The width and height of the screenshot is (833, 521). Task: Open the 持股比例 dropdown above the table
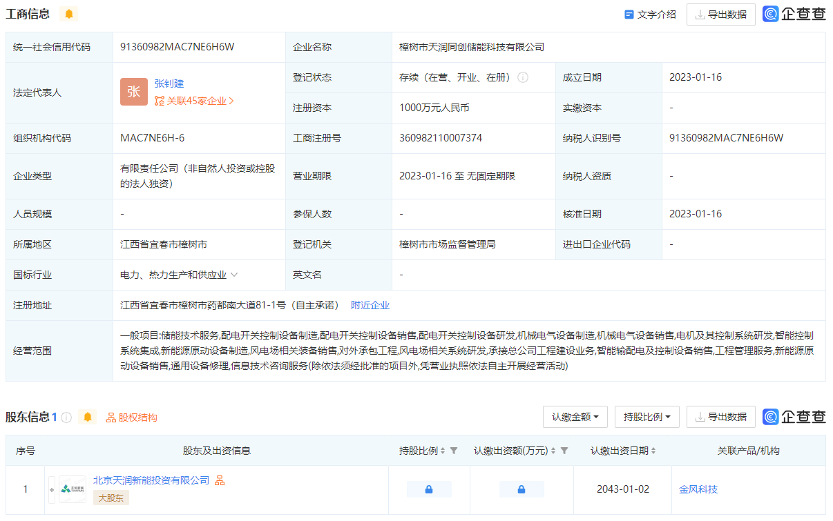pos(647,417)
